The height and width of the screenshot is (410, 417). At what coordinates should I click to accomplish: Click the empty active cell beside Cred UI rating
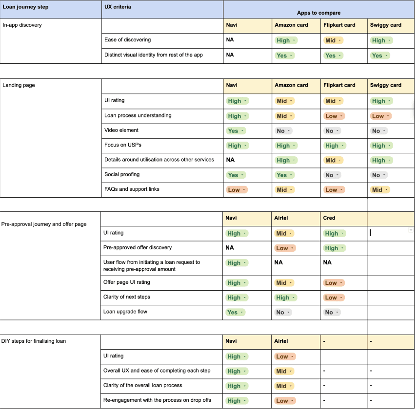coord(390,234)
